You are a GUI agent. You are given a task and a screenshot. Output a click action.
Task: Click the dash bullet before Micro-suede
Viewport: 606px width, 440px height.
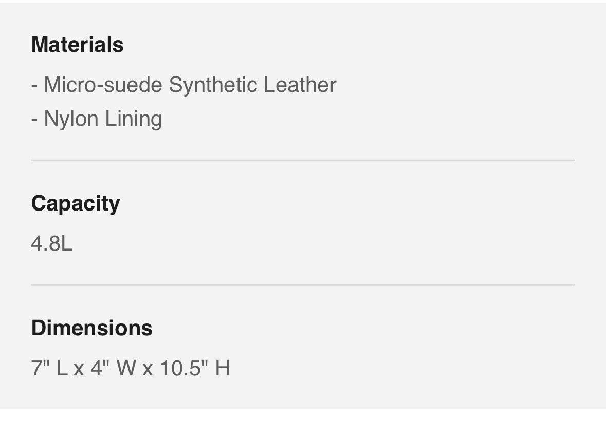(x=34, y=86)
